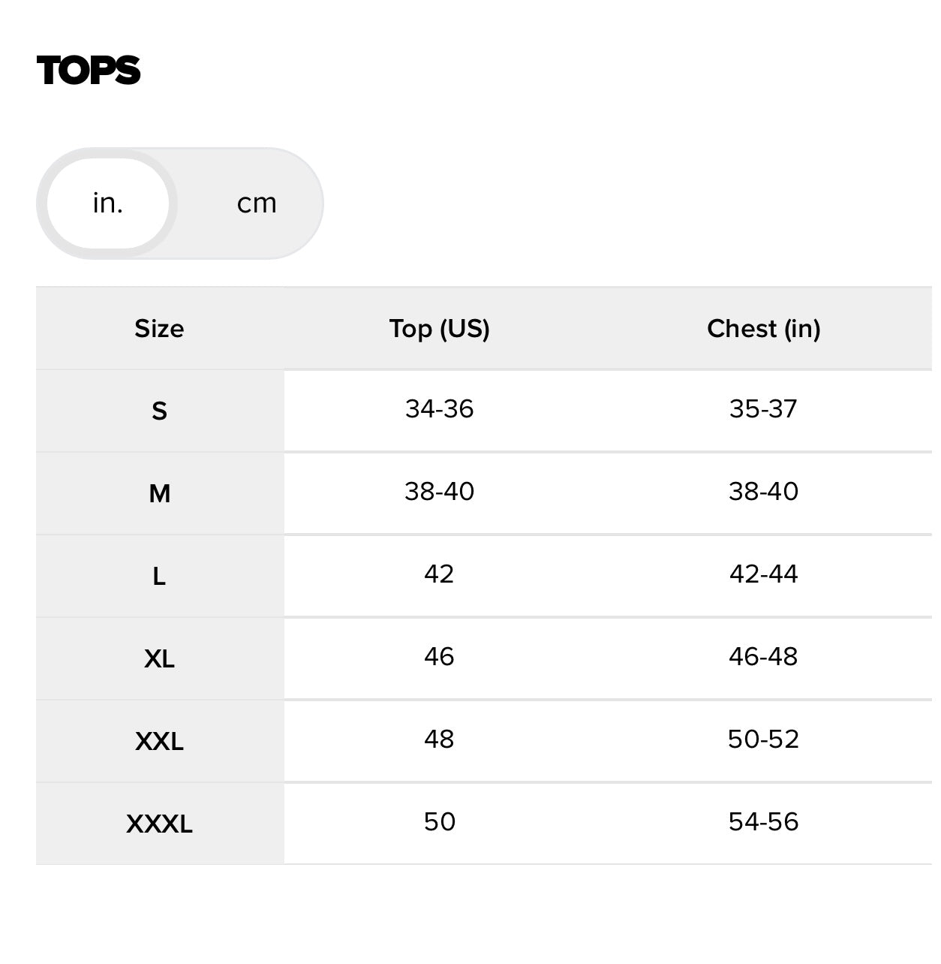Click the TOPS heading
Viewport: 941px width, 964px height.
(x=89, y=71)
